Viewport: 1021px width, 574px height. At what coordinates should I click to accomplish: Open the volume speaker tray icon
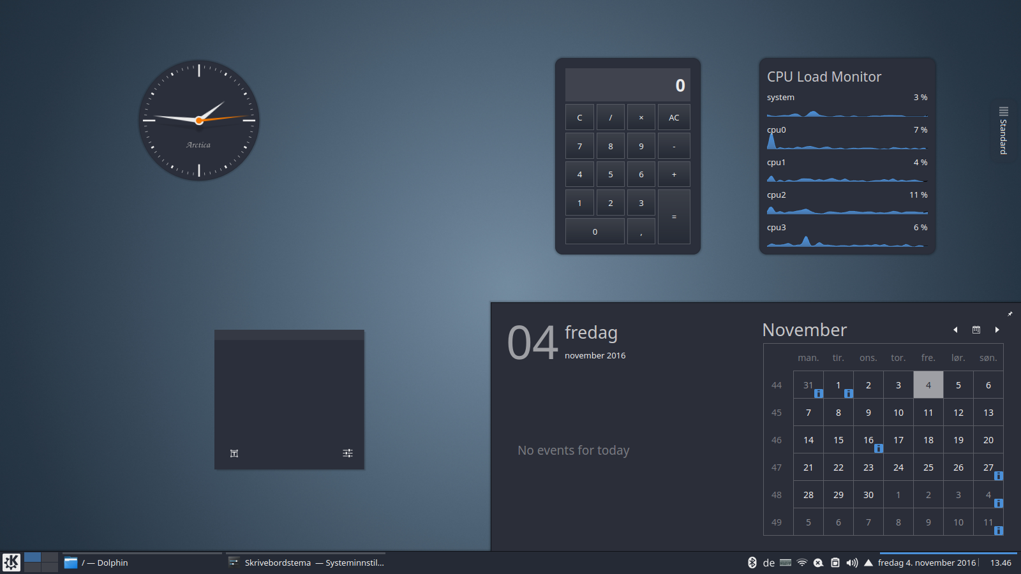pyautogui.click(x=852, y=563)
